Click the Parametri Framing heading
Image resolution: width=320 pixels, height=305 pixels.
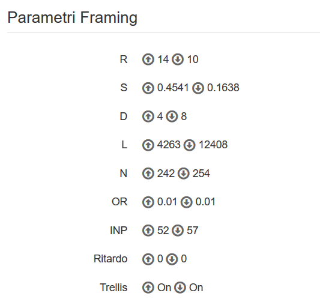[72, 18]
